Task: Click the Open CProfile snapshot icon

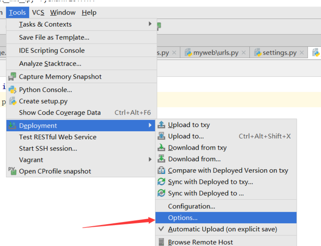Action: [x=13, y=171]
